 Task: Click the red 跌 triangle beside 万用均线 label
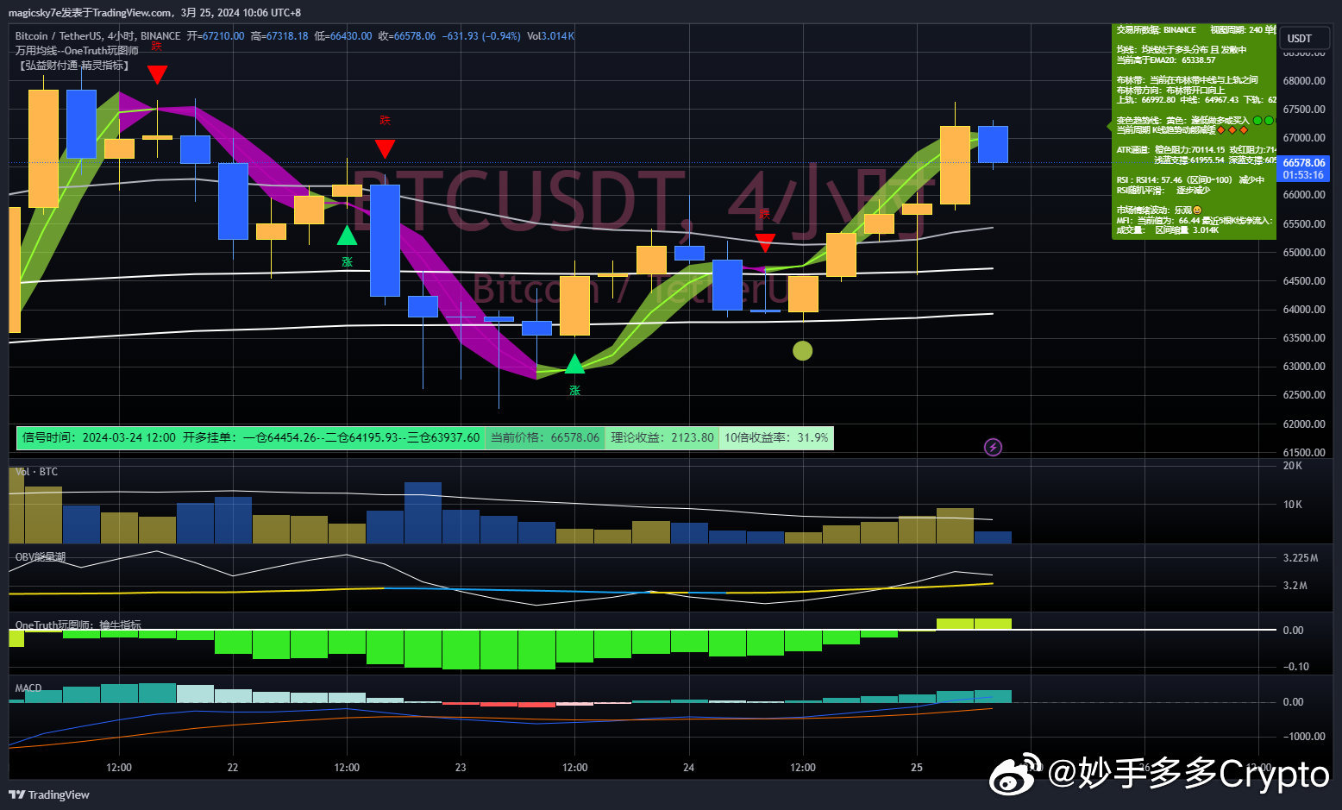pyautogui.click(x=157, y=74)
